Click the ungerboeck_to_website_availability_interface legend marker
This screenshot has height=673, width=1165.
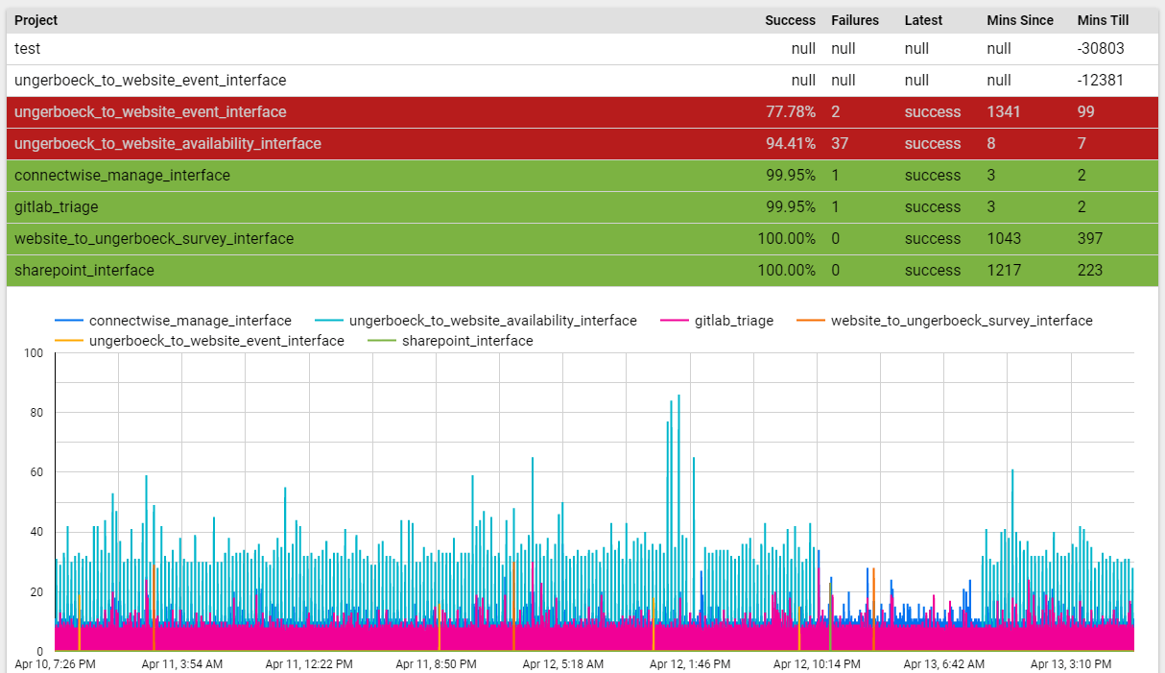point(330,321)
